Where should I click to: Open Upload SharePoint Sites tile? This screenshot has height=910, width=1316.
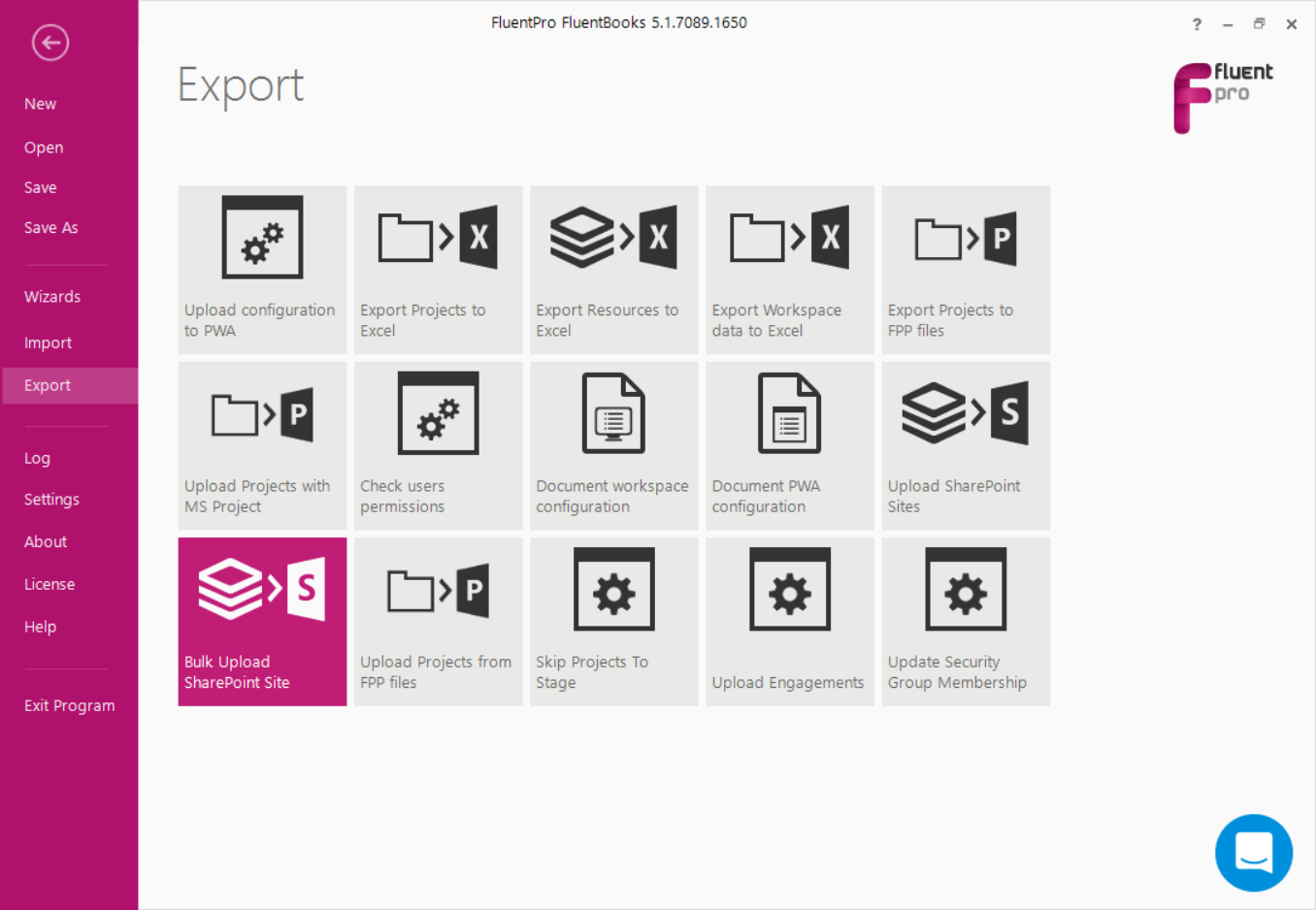point(966,446)
